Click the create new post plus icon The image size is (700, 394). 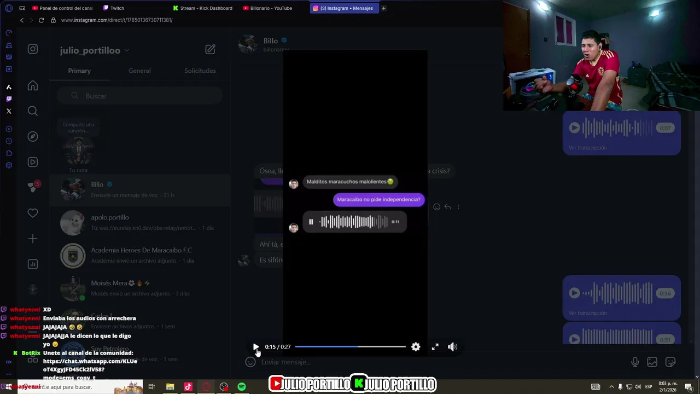point(33,239)
